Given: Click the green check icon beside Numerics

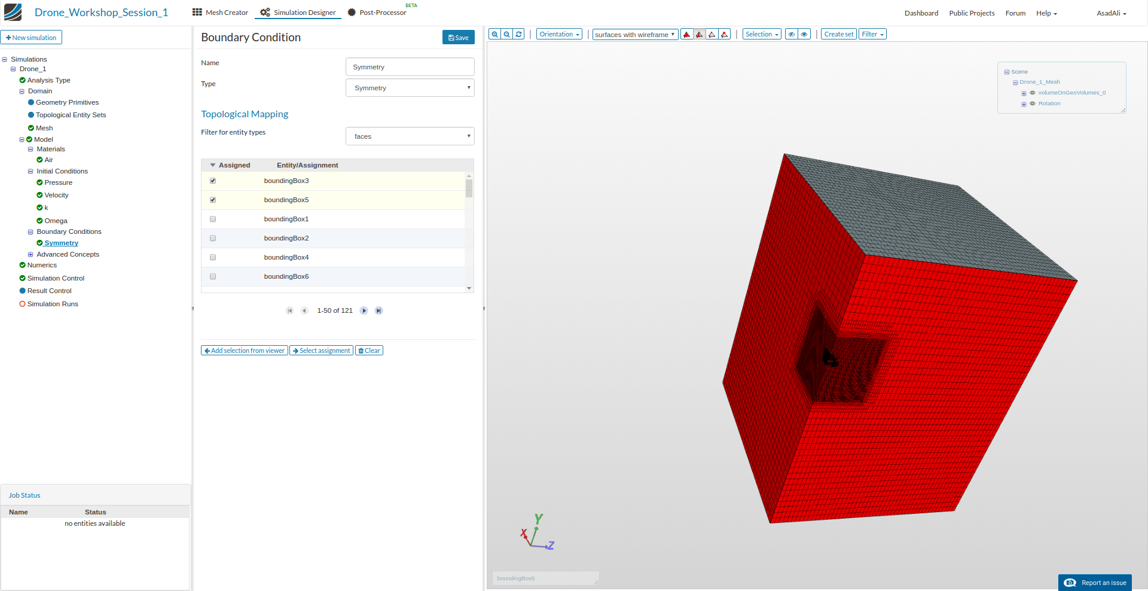Looking at the screenshot, I should [22, 265].
